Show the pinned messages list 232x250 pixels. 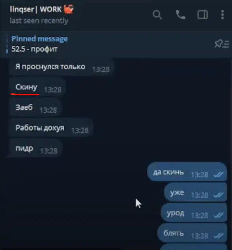pyautogui.click(x=222, y=44)
